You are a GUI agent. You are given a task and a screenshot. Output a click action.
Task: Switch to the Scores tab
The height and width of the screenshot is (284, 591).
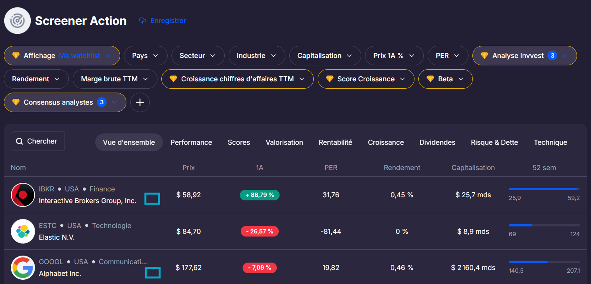pyautogui.click(x=239, y=142)
